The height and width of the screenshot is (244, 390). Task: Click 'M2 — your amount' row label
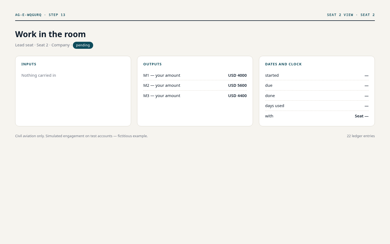162,85
